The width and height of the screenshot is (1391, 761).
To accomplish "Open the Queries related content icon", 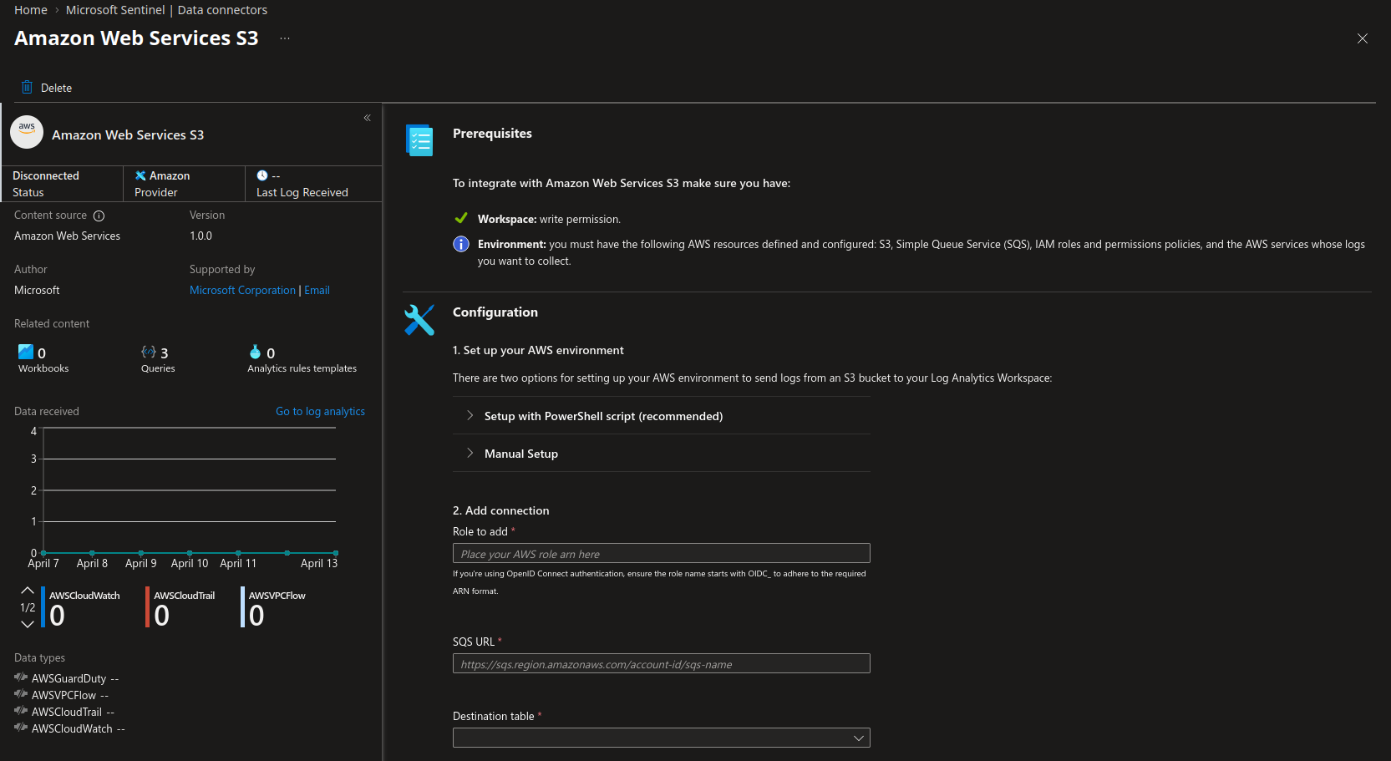I will tap(149, 352).
